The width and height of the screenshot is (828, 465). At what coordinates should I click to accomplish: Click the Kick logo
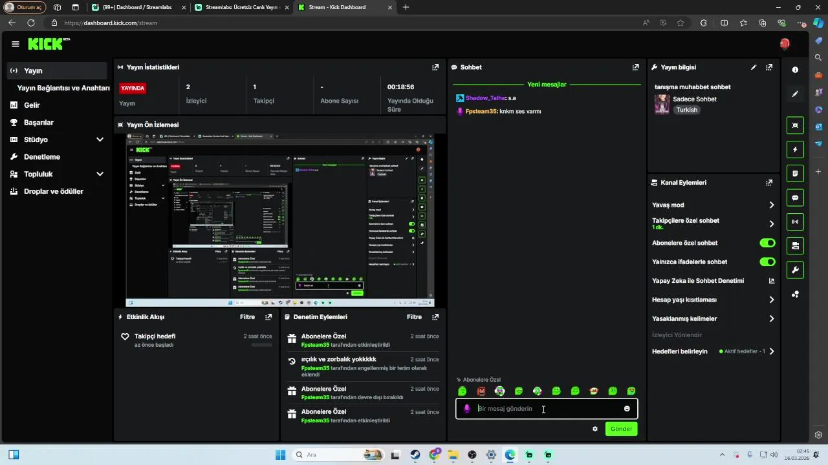coord(49,44)
